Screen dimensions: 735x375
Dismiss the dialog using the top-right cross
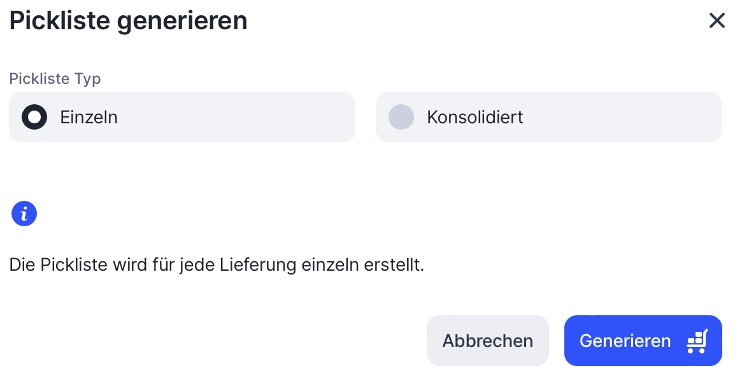point(717,21)
